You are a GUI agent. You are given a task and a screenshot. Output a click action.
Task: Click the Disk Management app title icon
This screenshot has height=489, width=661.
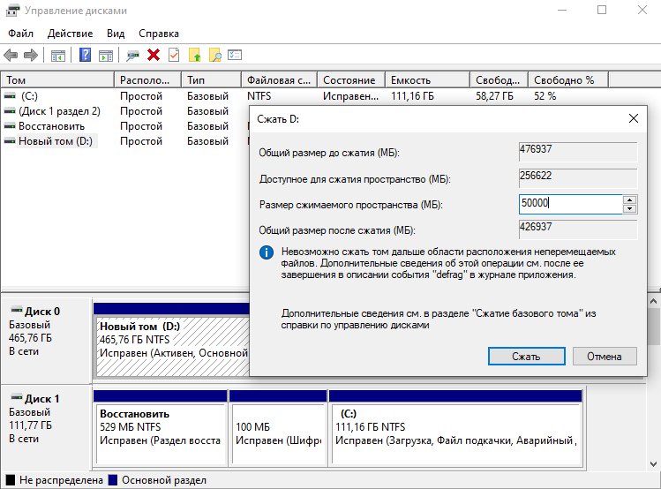click(x=12, y=10)
